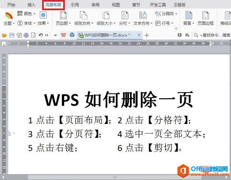This screenshot has height=180, width=231.
Task: Click the export to PDF icon
Action: tap(19, 35)
